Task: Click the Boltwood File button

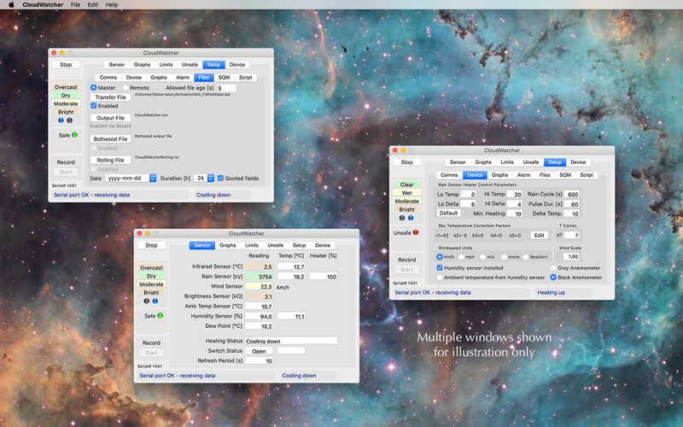Action: point(111,139)
